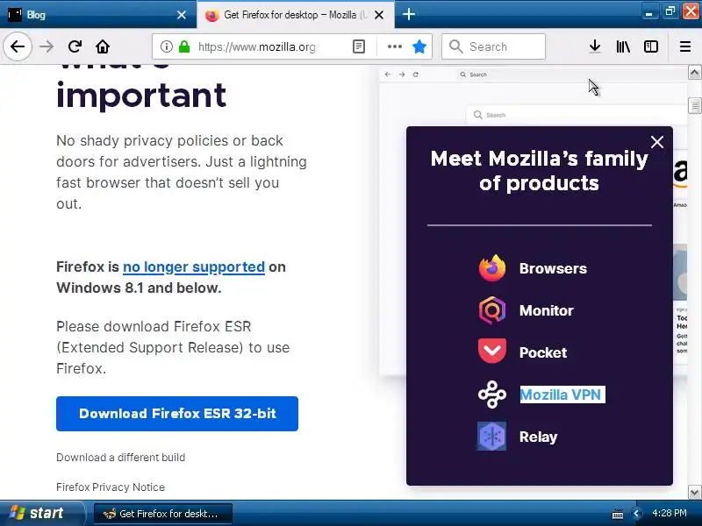Dismiss the Mozilla family of products popup
The image size is (702, 526).
pos(656,142)
